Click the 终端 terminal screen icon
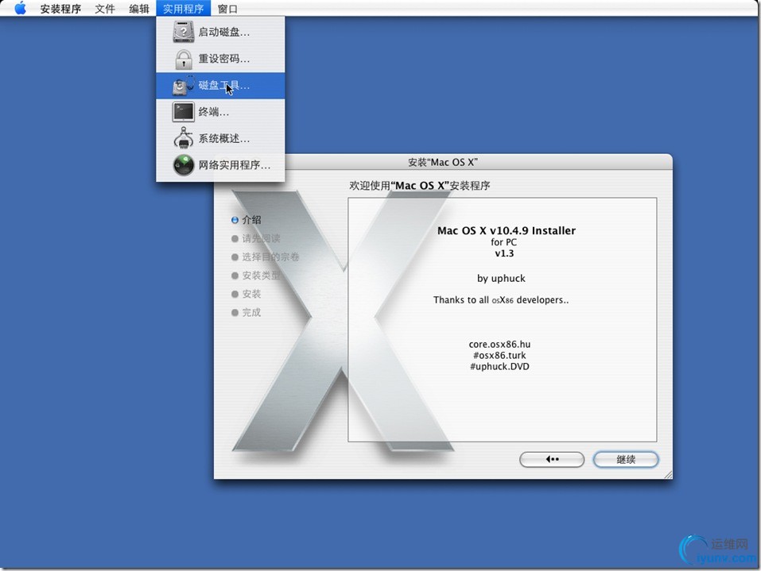 point(184,112)
